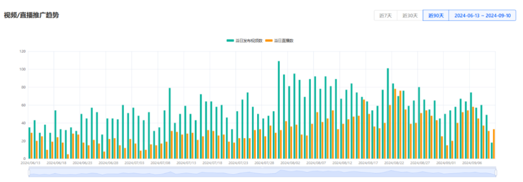The width and height of the screenshot is (523, 182).
Task: Click the 视频/直播推广趋势 chart title
Action: [x=31, y=15]
